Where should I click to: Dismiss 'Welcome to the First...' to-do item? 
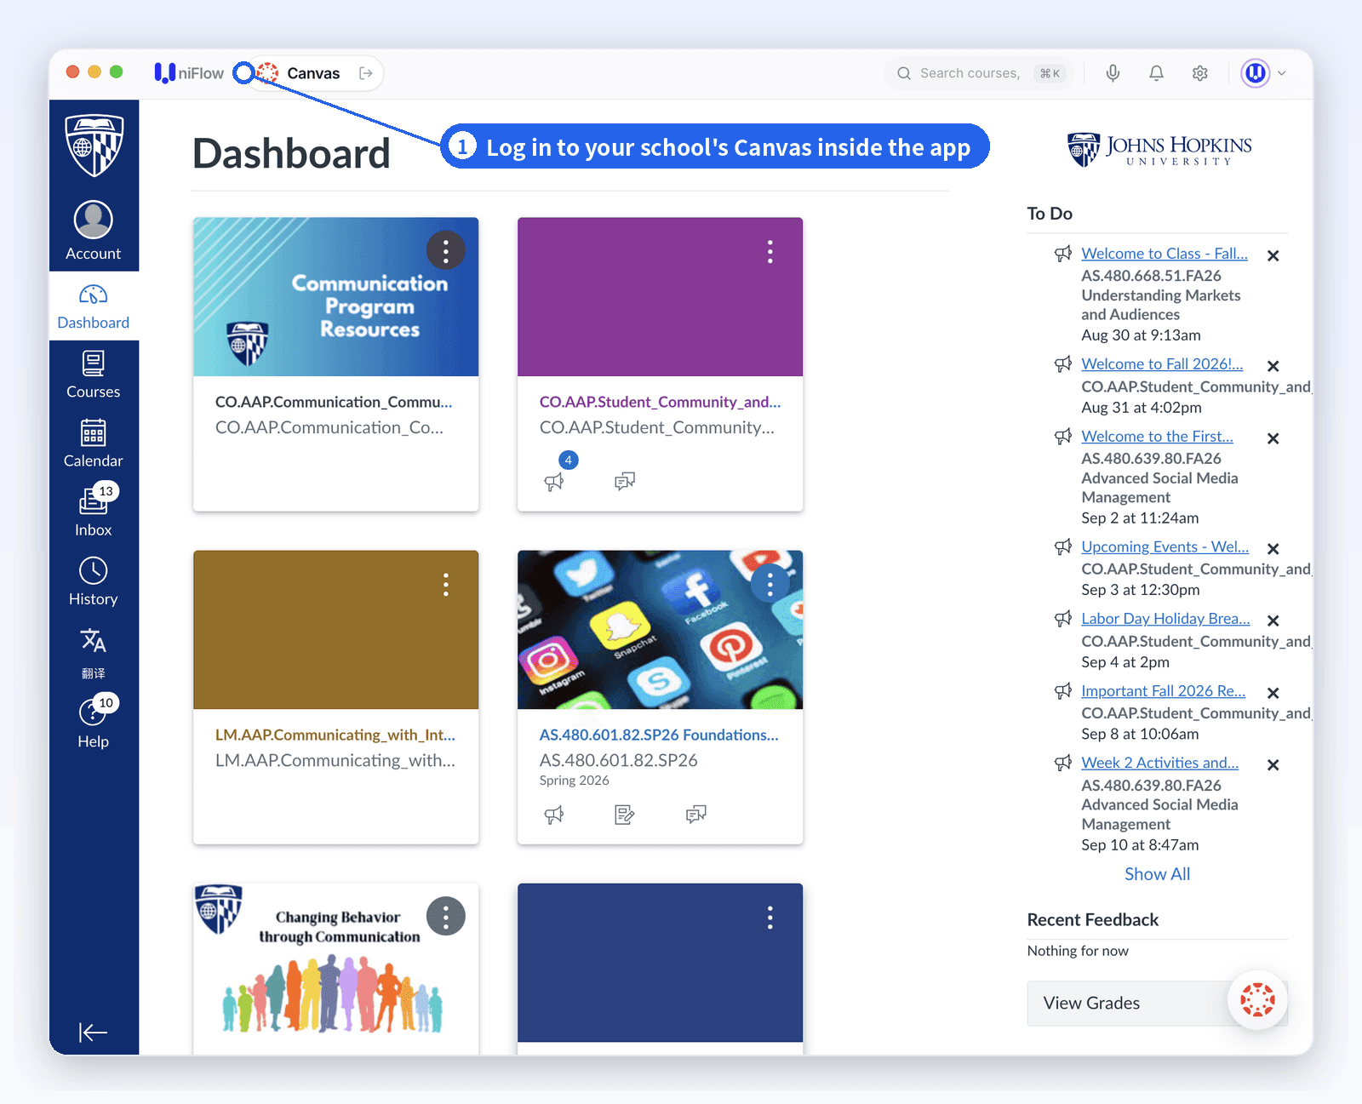tap(1273, 438)
